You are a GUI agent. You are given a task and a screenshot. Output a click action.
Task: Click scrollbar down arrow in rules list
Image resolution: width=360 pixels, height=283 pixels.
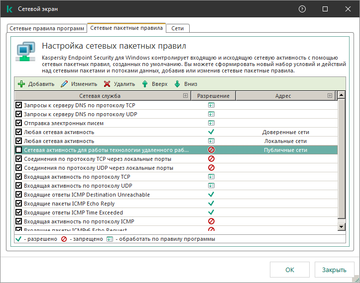coord(342,227)
